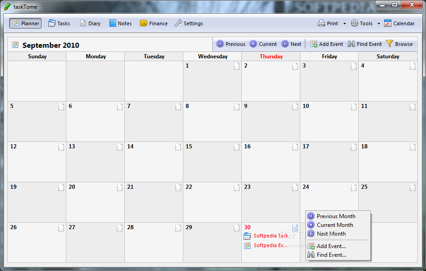Image resolution: width=426 pixels, height=271 pixels.
Task: Click the note icon on September 25
Action: [413, 187]
